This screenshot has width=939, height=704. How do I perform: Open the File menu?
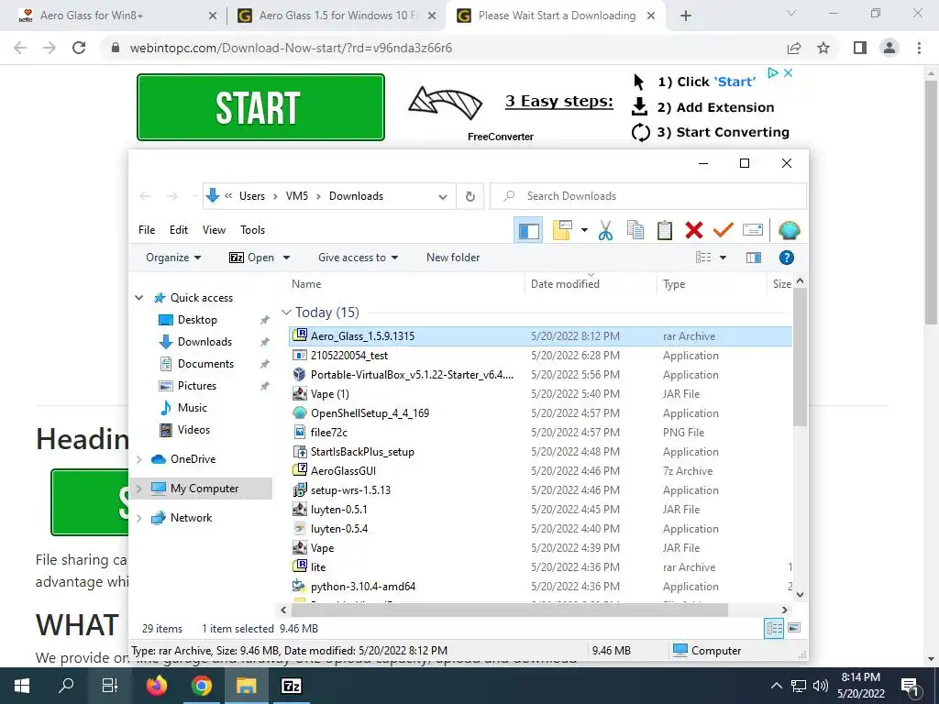(x=147, y=230)
